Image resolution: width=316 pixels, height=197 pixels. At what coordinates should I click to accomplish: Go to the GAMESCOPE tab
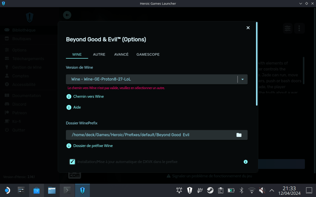coord(148,54)
